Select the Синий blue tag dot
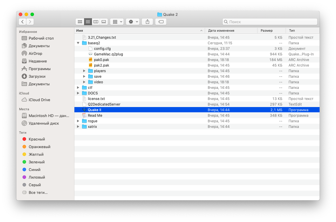Image resolution: width=336 pixels, height=222 pixels. 24,170
